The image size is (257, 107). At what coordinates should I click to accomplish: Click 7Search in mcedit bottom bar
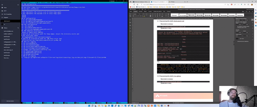(88, 103)
